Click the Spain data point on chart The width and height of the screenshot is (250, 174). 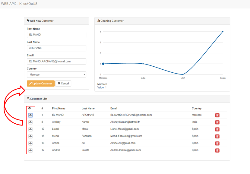click(x=223, y=32)
